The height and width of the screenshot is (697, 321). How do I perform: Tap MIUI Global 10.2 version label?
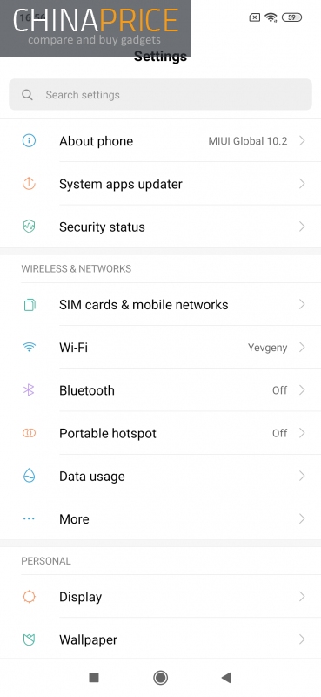(x=248, y=141)
